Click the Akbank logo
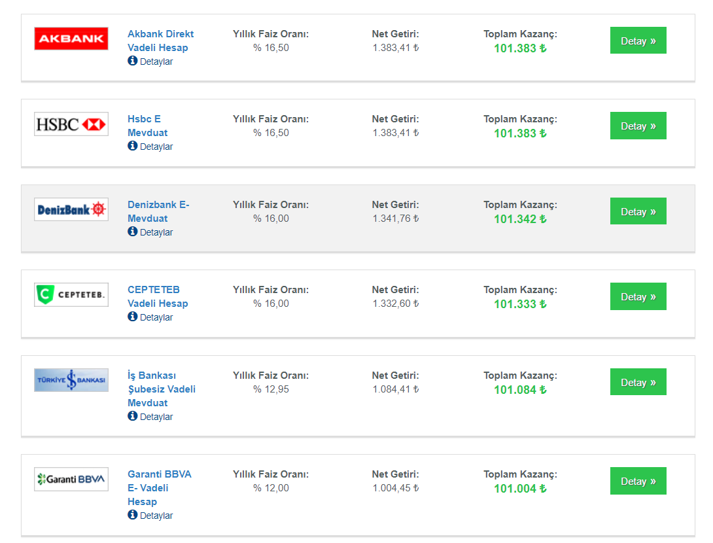Viewport: 713px width, 543px height. click(x=71, y=39)
